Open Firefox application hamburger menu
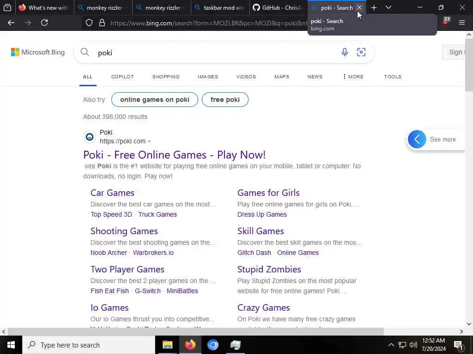Screen dimensions: 473x354 click(462, 23)
